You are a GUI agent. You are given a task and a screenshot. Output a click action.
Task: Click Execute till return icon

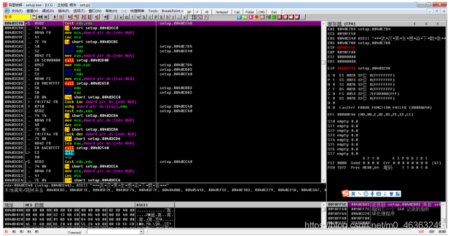(x=97, y=17)
